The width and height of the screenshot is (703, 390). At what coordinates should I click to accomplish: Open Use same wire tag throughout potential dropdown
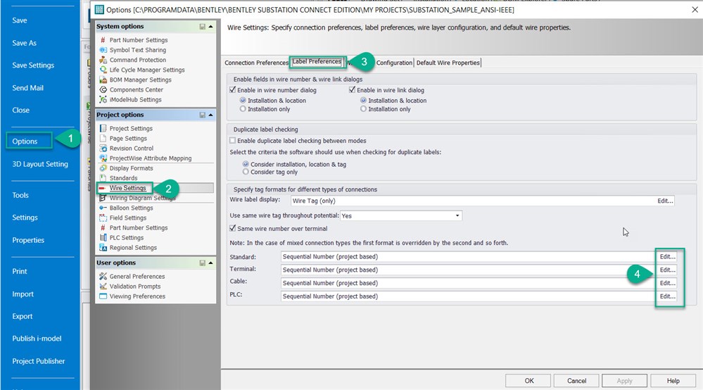tap(401, 215)
